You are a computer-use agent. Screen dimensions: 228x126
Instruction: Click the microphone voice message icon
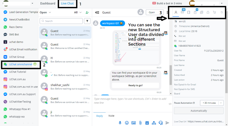pos(120,123)
